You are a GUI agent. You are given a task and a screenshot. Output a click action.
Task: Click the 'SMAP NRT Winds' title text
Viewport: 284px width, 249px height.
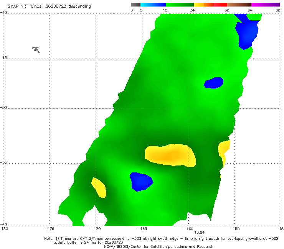click(25, 6)
